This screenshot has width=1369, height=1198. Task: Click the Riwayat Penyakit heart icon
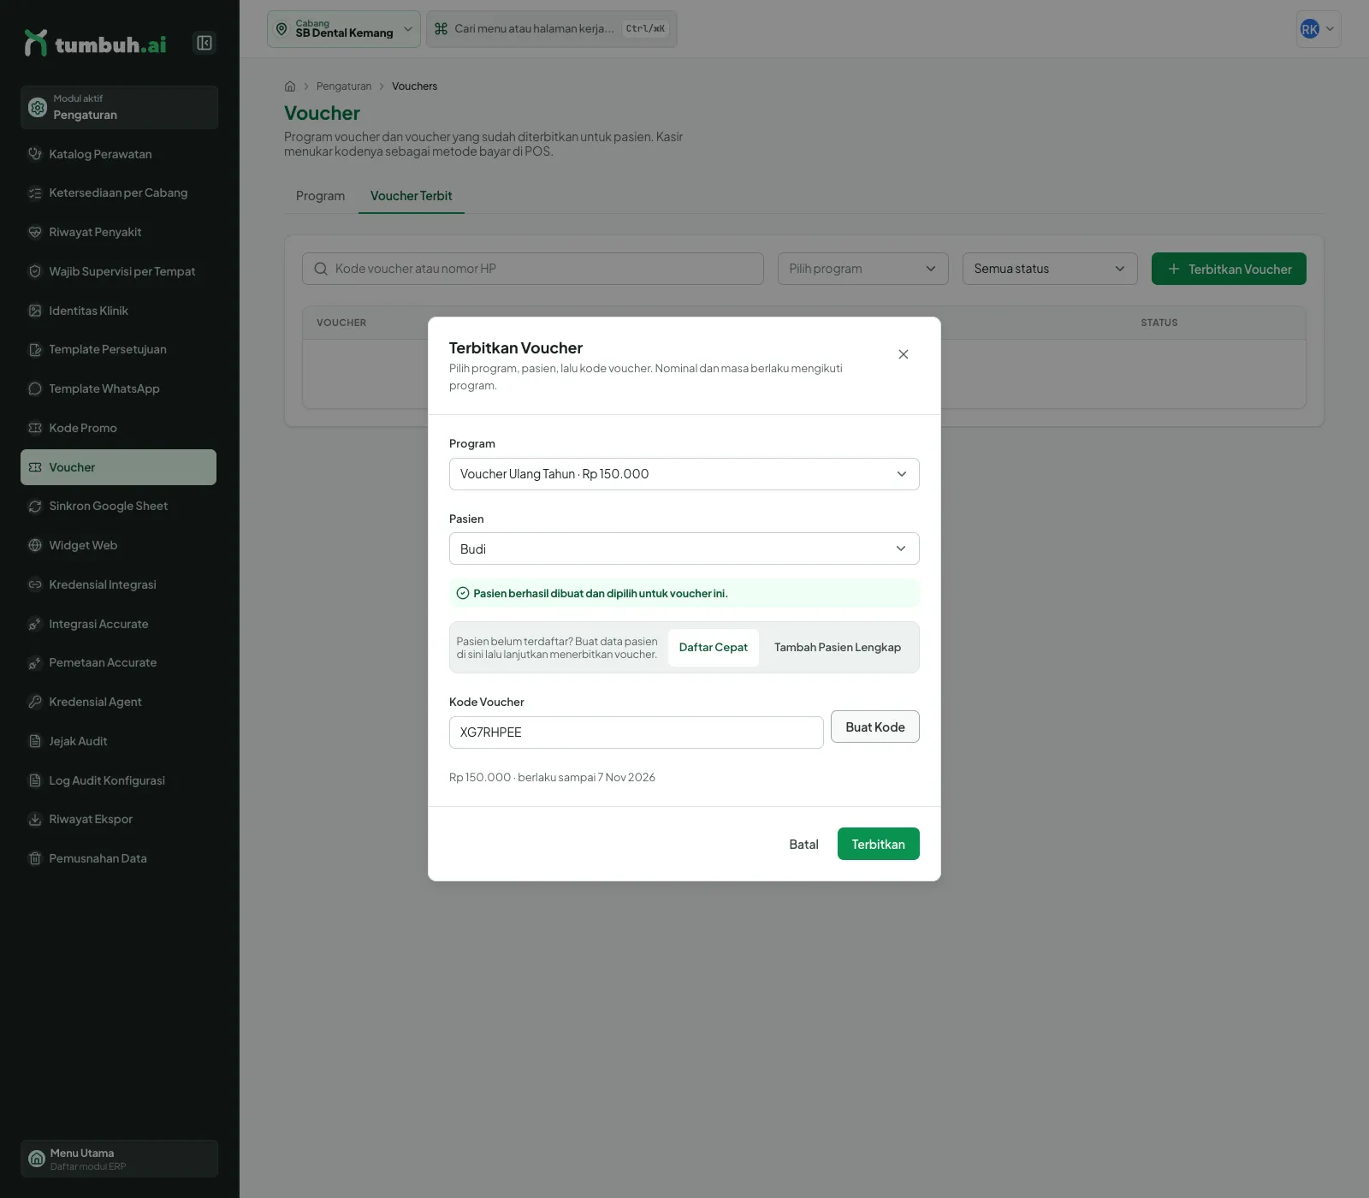click(x=35, y=232)
